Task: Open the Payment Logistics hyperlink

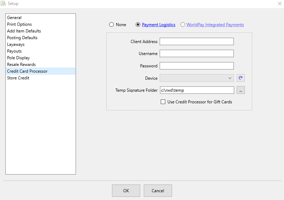Action: (159, 25)
